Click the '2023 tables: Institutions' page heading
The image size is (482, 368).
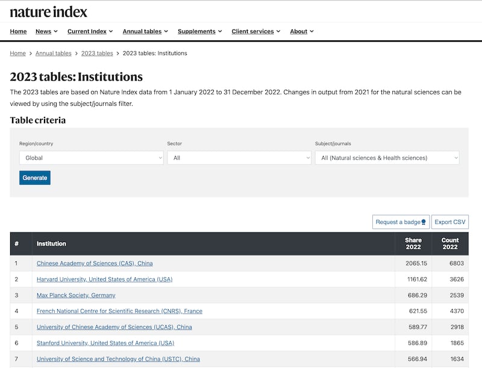[x=77, y=77]
